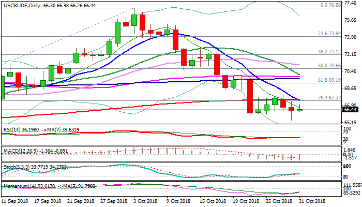Click the 31 Oct 2018 date label
The width and height of the screenshot is (362, 207).
pos(312,201)
